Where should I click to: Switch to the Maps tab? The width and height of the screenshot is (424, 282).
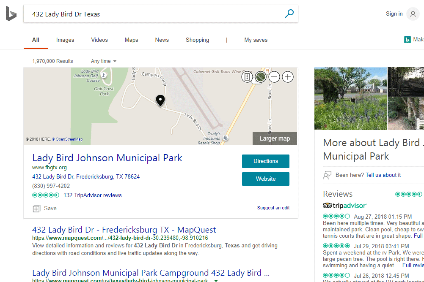131,40
